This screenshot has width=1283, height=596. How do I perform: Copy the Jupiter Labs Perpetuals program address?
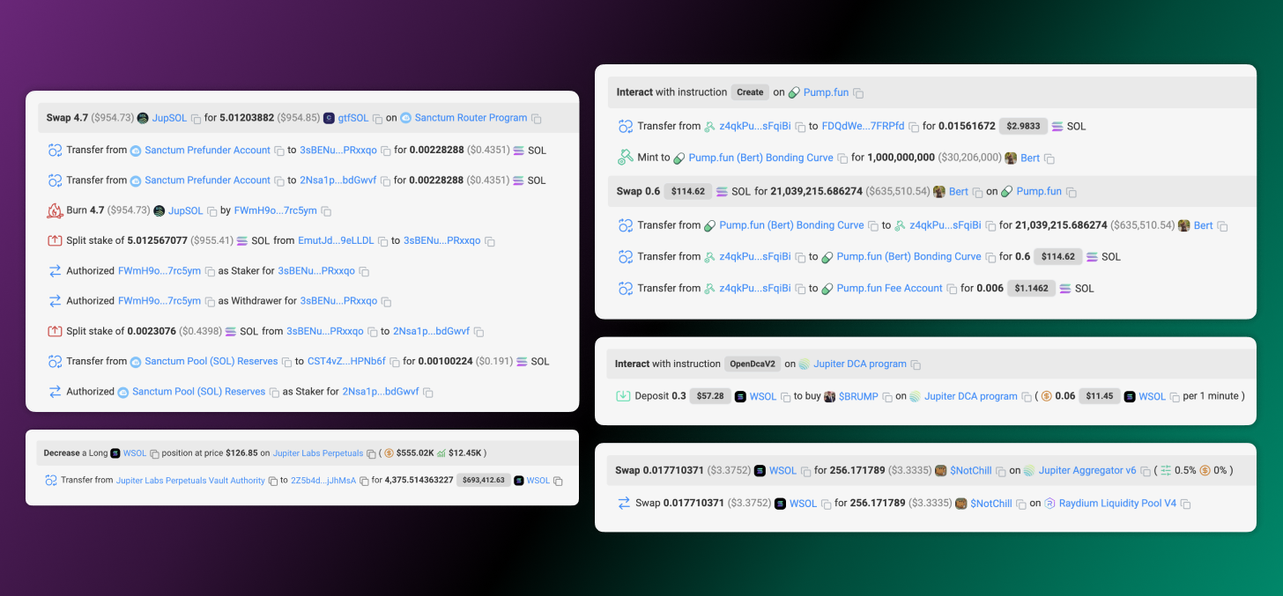pyautogui.click(x=371, y=454)
